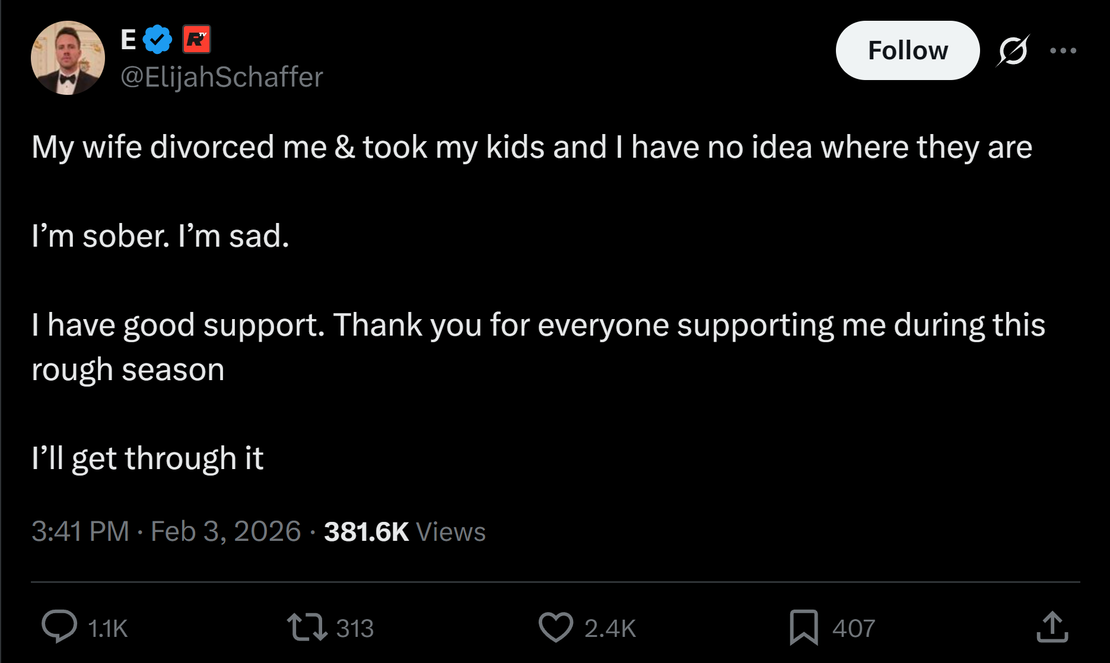Open the @ElijahSchaffer handle link
Screen dimensions: 1110x663
(x=221, y=77)
